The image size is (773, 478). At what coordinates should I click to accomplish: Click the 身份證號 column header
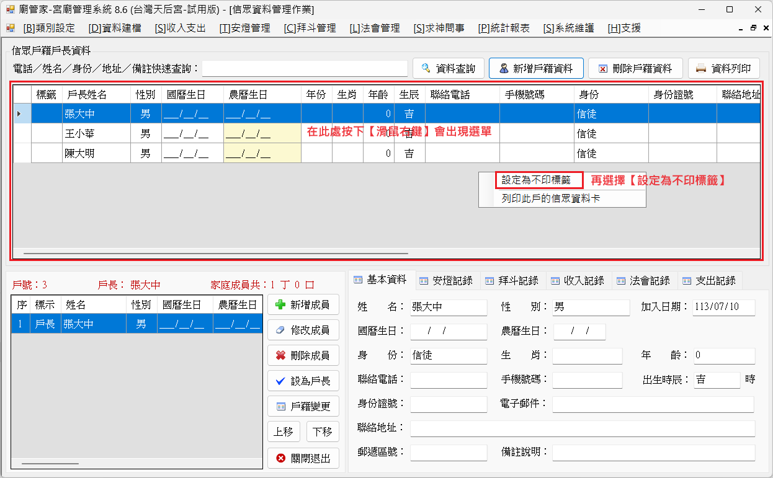[x=682, y=94]
